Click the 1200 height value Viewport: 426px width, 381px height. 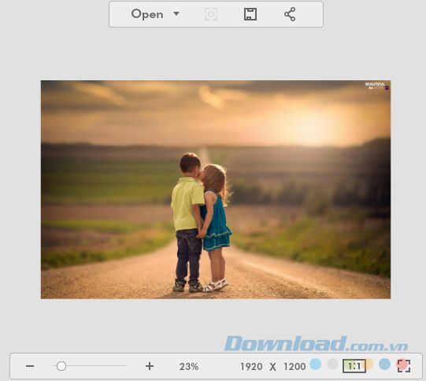coord(294,367)
